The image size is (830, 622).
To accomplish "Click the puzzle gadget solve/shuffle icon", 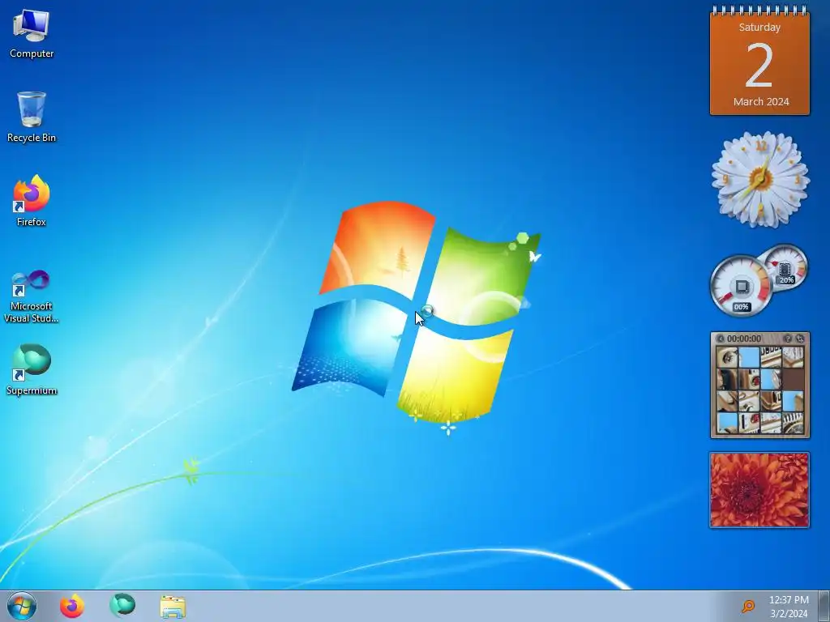I will (x=800, y=339).
